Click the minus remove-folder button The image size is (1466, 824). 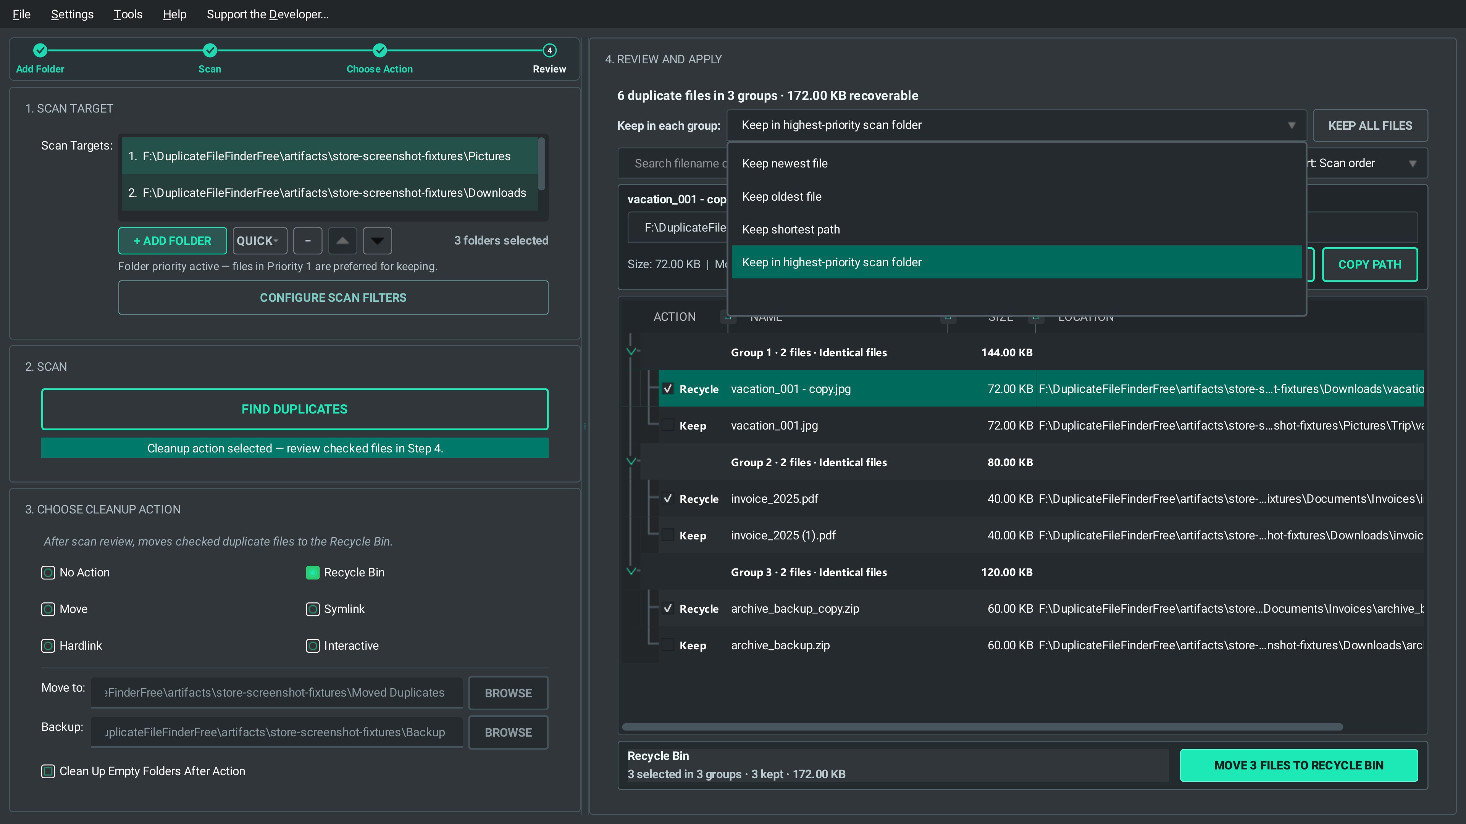click(308, 241)
